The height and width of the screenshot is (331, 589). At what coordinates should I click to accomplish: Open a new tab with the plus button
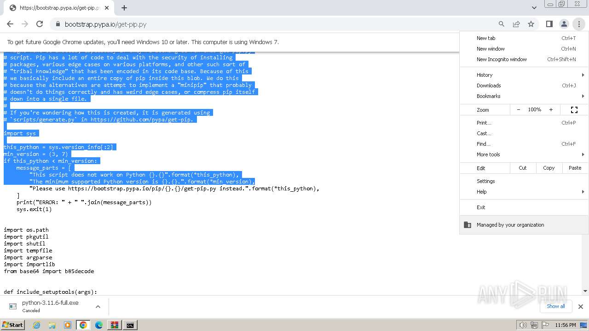124,8
